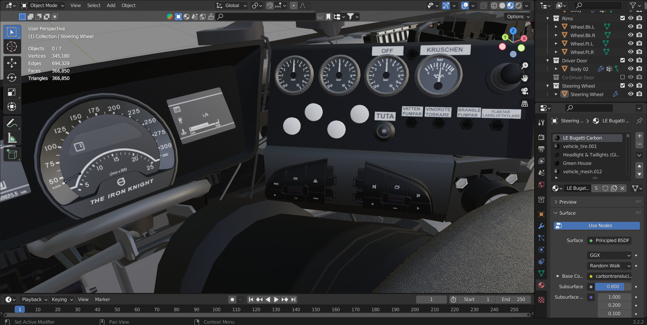Expand the Wheel.Bk.R tree item
This screenshot has width=647, height=325.
point(556,35)
